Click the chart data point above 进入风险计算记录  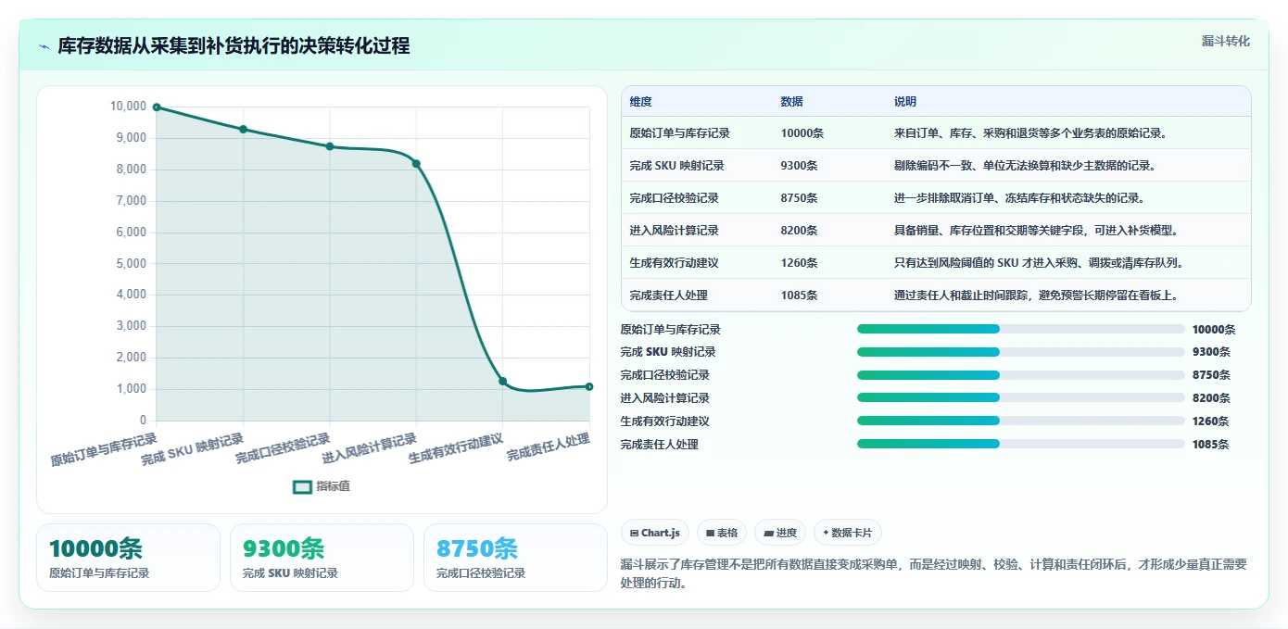tap(416, 164)
